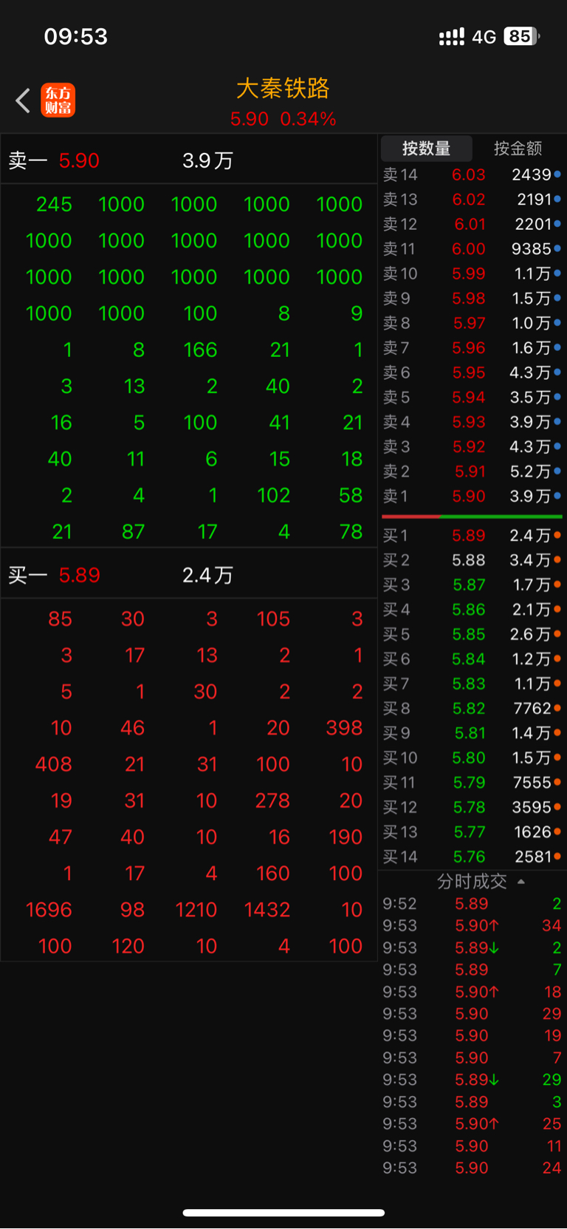
Task: Tap the blue dot on 卖14 row
Action: point(557,174)
